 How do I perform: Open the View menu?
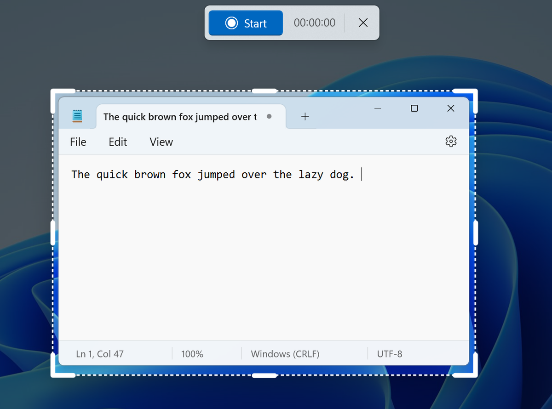coord(161,142)
